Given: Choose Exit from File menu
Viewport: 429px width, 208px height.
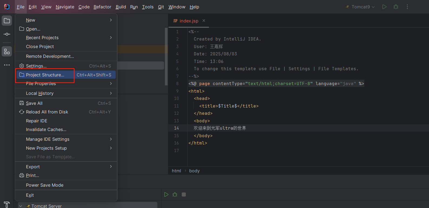Looking at the screenshot, I should click(66, 195).
